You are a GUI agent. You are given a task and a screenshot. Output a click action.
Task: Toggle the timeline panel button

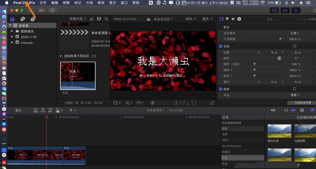click(x=285, y=10)
